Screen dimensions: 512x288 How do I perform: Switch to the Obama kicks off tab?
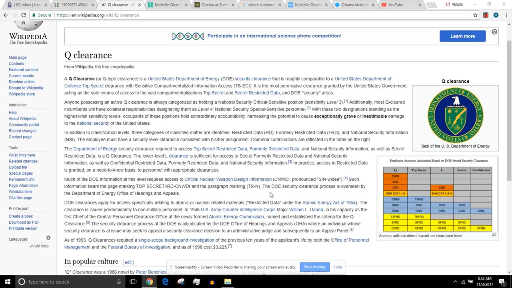(354, 5)
